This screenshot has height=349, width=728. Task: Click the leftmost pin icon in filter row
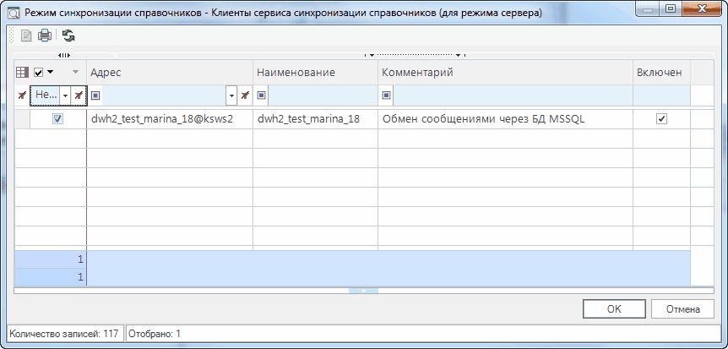point(22,95)
